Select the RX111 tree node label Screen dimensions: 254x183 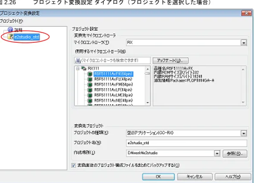93,69
